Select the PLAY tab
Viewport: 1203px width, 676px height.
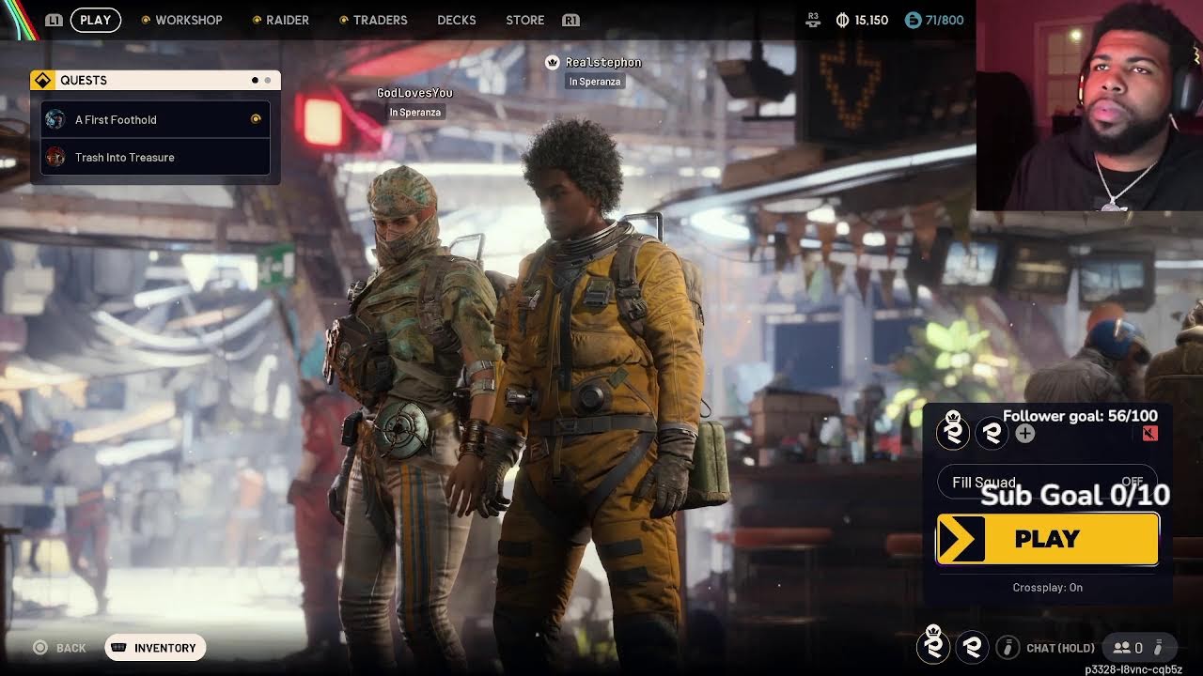click(95, 20)
